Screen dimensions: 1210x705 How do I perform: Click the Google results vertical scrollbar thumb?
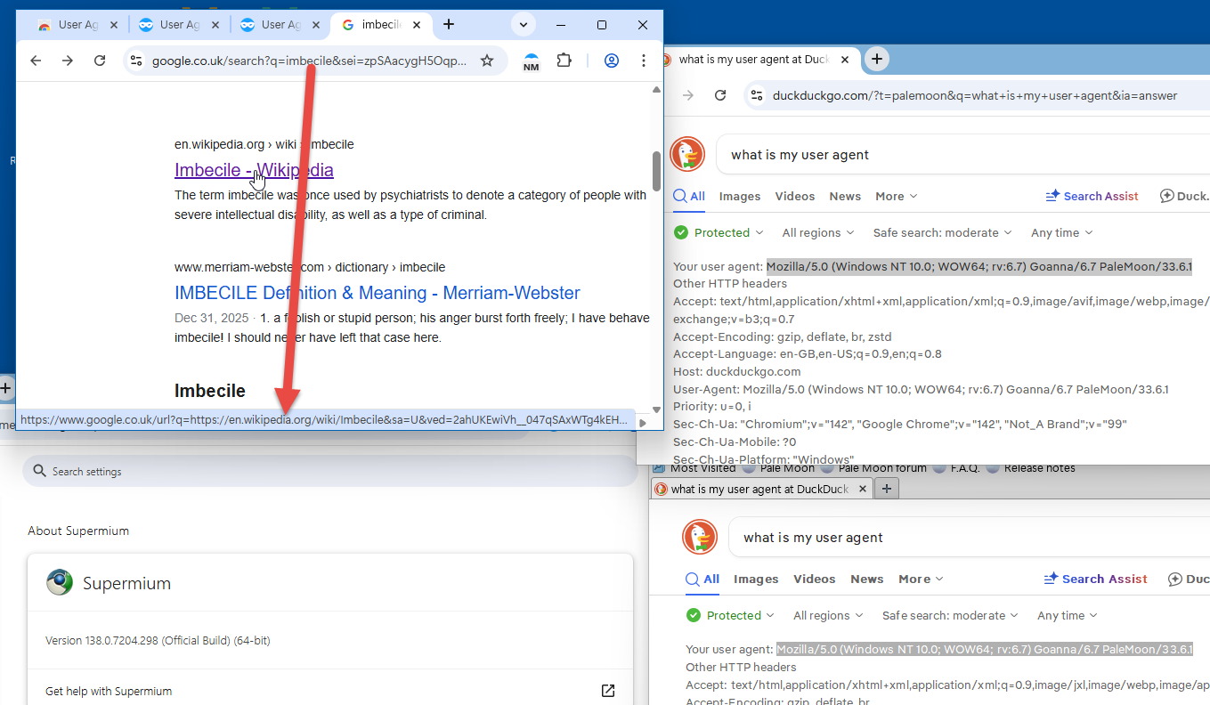tap(656, 170)
